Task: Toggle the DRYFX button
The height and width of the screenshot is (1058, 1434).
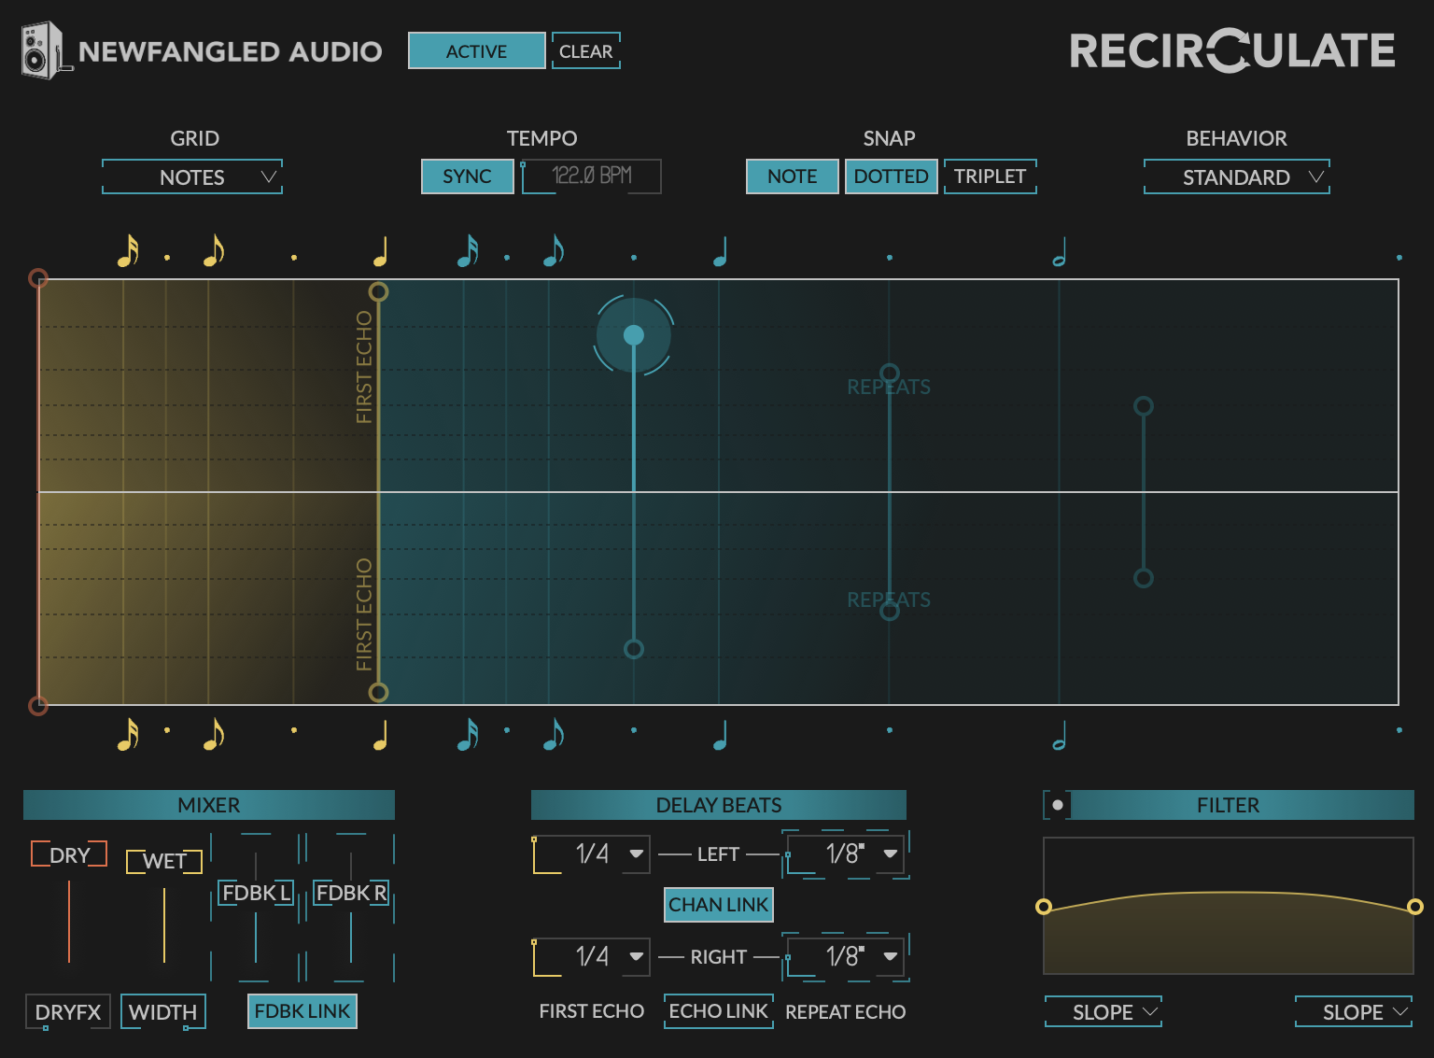Action: point(68,1012)
